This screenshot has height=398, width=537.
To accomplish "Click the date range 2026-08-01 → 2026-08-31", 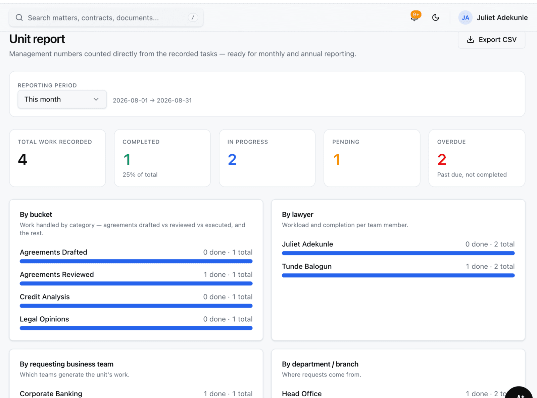I will 152,100.
